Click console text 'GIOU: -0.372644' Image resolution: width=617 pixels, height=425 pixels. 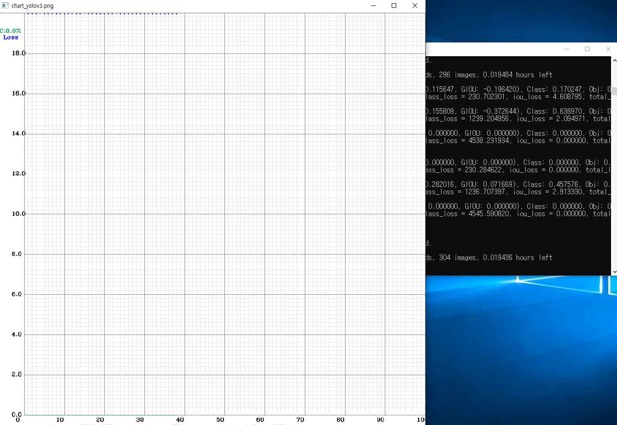coord(490,112)
